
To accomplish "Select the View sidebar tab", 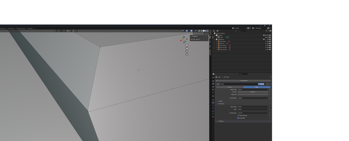I will pos(210,46).
